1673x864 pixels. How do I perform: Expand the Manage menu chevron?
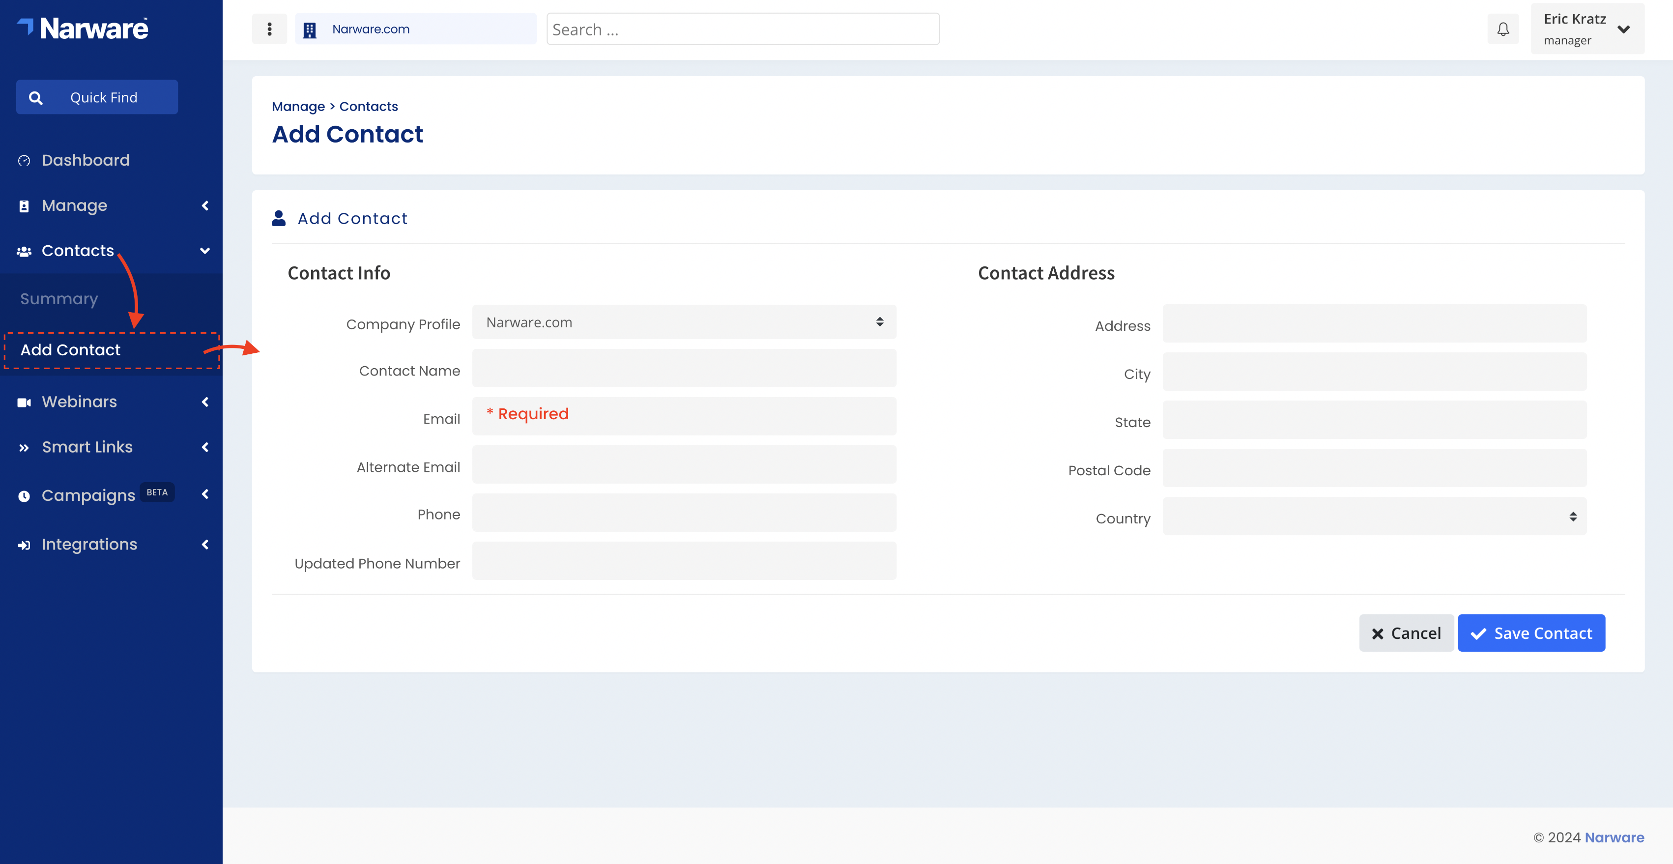(x=205, y=206)
